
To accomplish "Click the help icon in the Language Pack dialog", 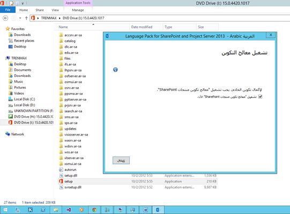I will (115, 70).
